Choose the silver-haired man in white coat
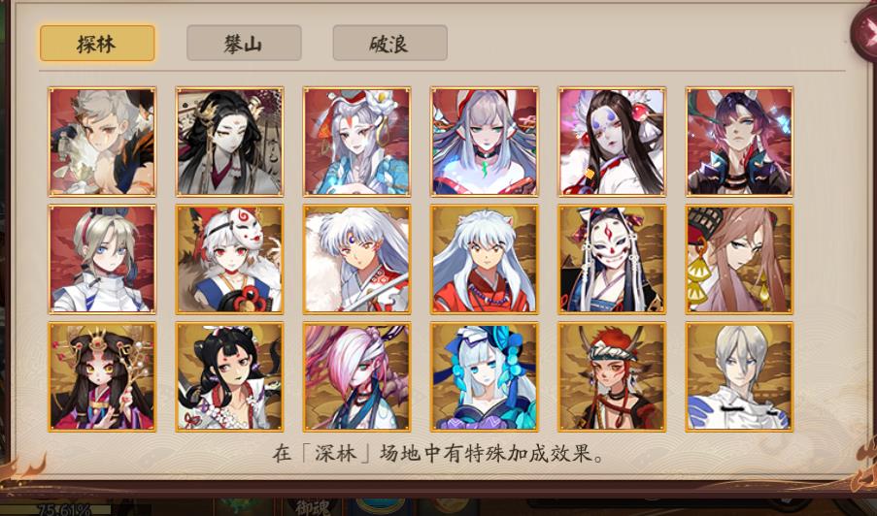 [739, 377]
